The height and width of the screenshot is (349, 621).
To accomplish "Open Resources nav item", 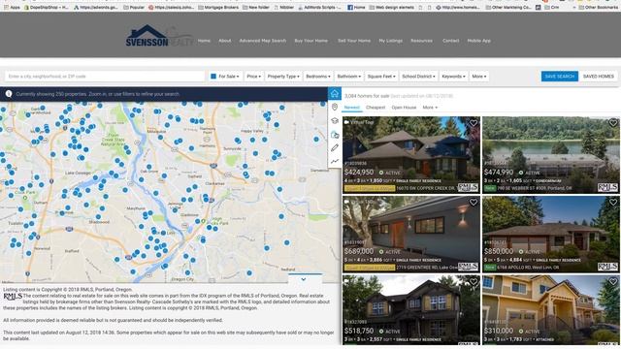I will 421,41.
